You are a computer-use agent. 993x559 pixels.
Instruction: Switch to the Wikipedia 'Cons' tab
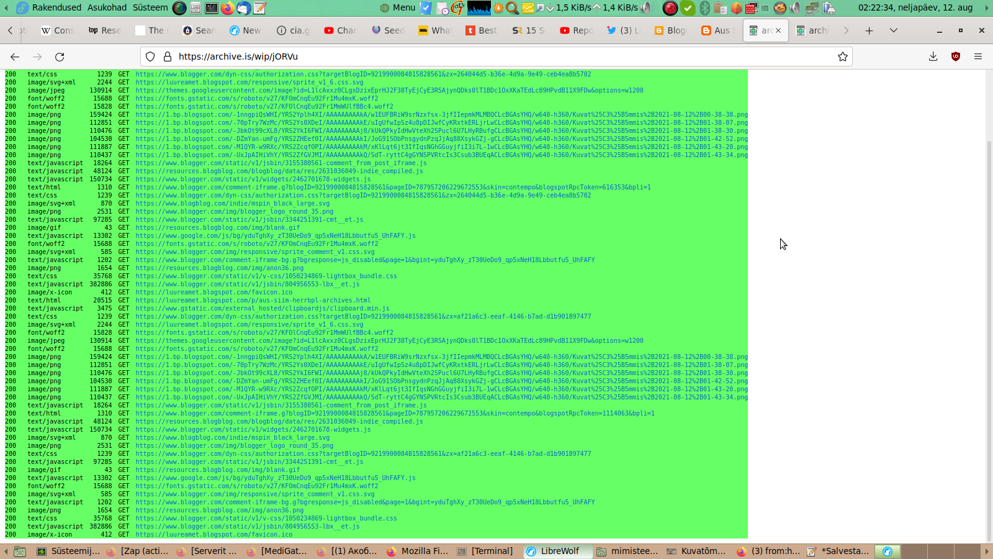click(x=58, y=30)
